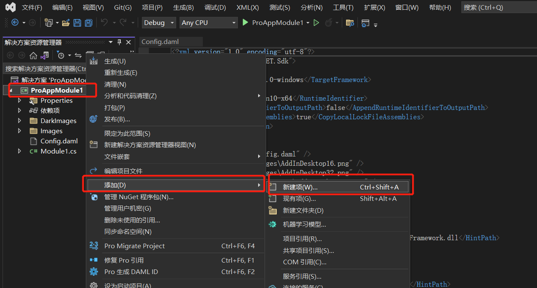Open the 扩展(X) menu
This screenshot has width=537, height=288.
pos(374,8)
